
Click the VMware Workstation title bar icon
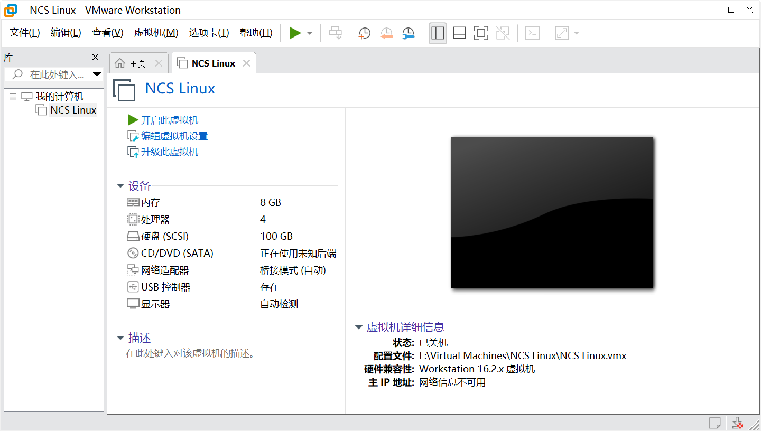[11, 10]
